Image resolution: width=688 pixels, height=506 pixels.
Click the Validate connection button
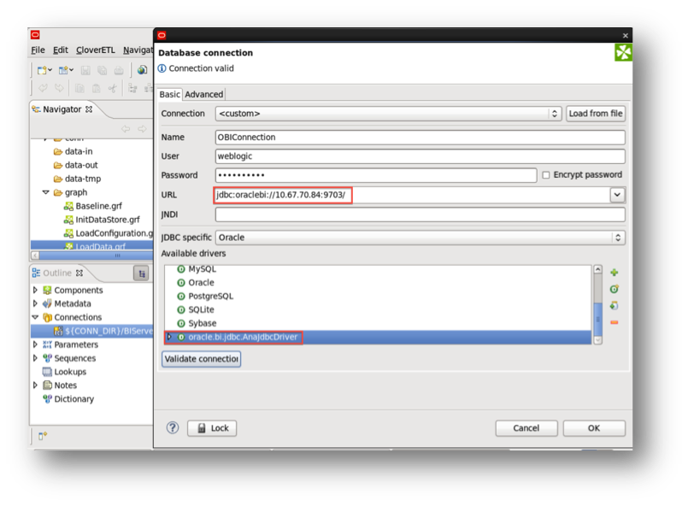202,359
